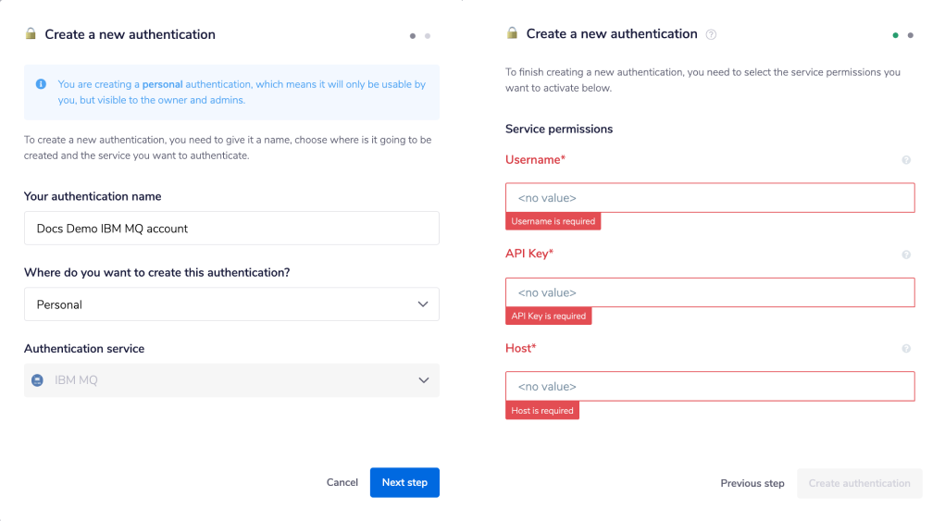945x521 pixels.
Task: Click the Personal dropdown chevron arrow
Action: pos(423,304)
